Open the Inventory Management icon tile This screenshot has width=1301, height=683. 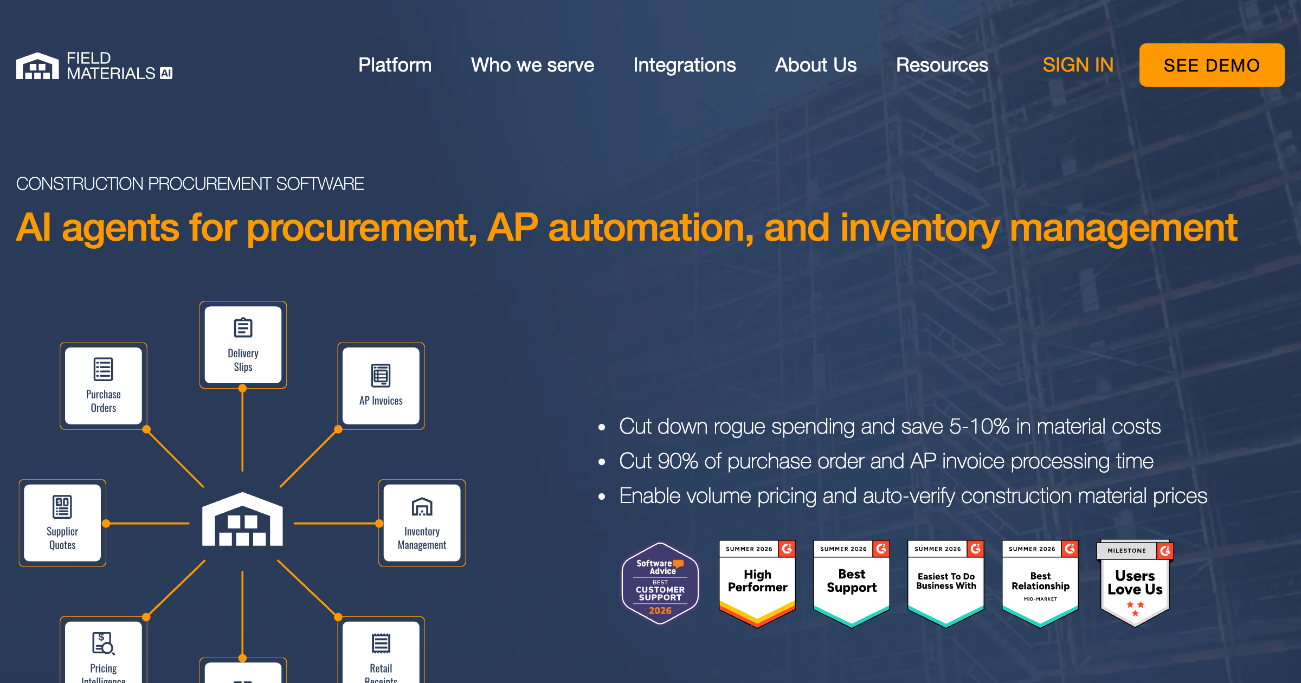pyautogui.click(x=422, y=523)
